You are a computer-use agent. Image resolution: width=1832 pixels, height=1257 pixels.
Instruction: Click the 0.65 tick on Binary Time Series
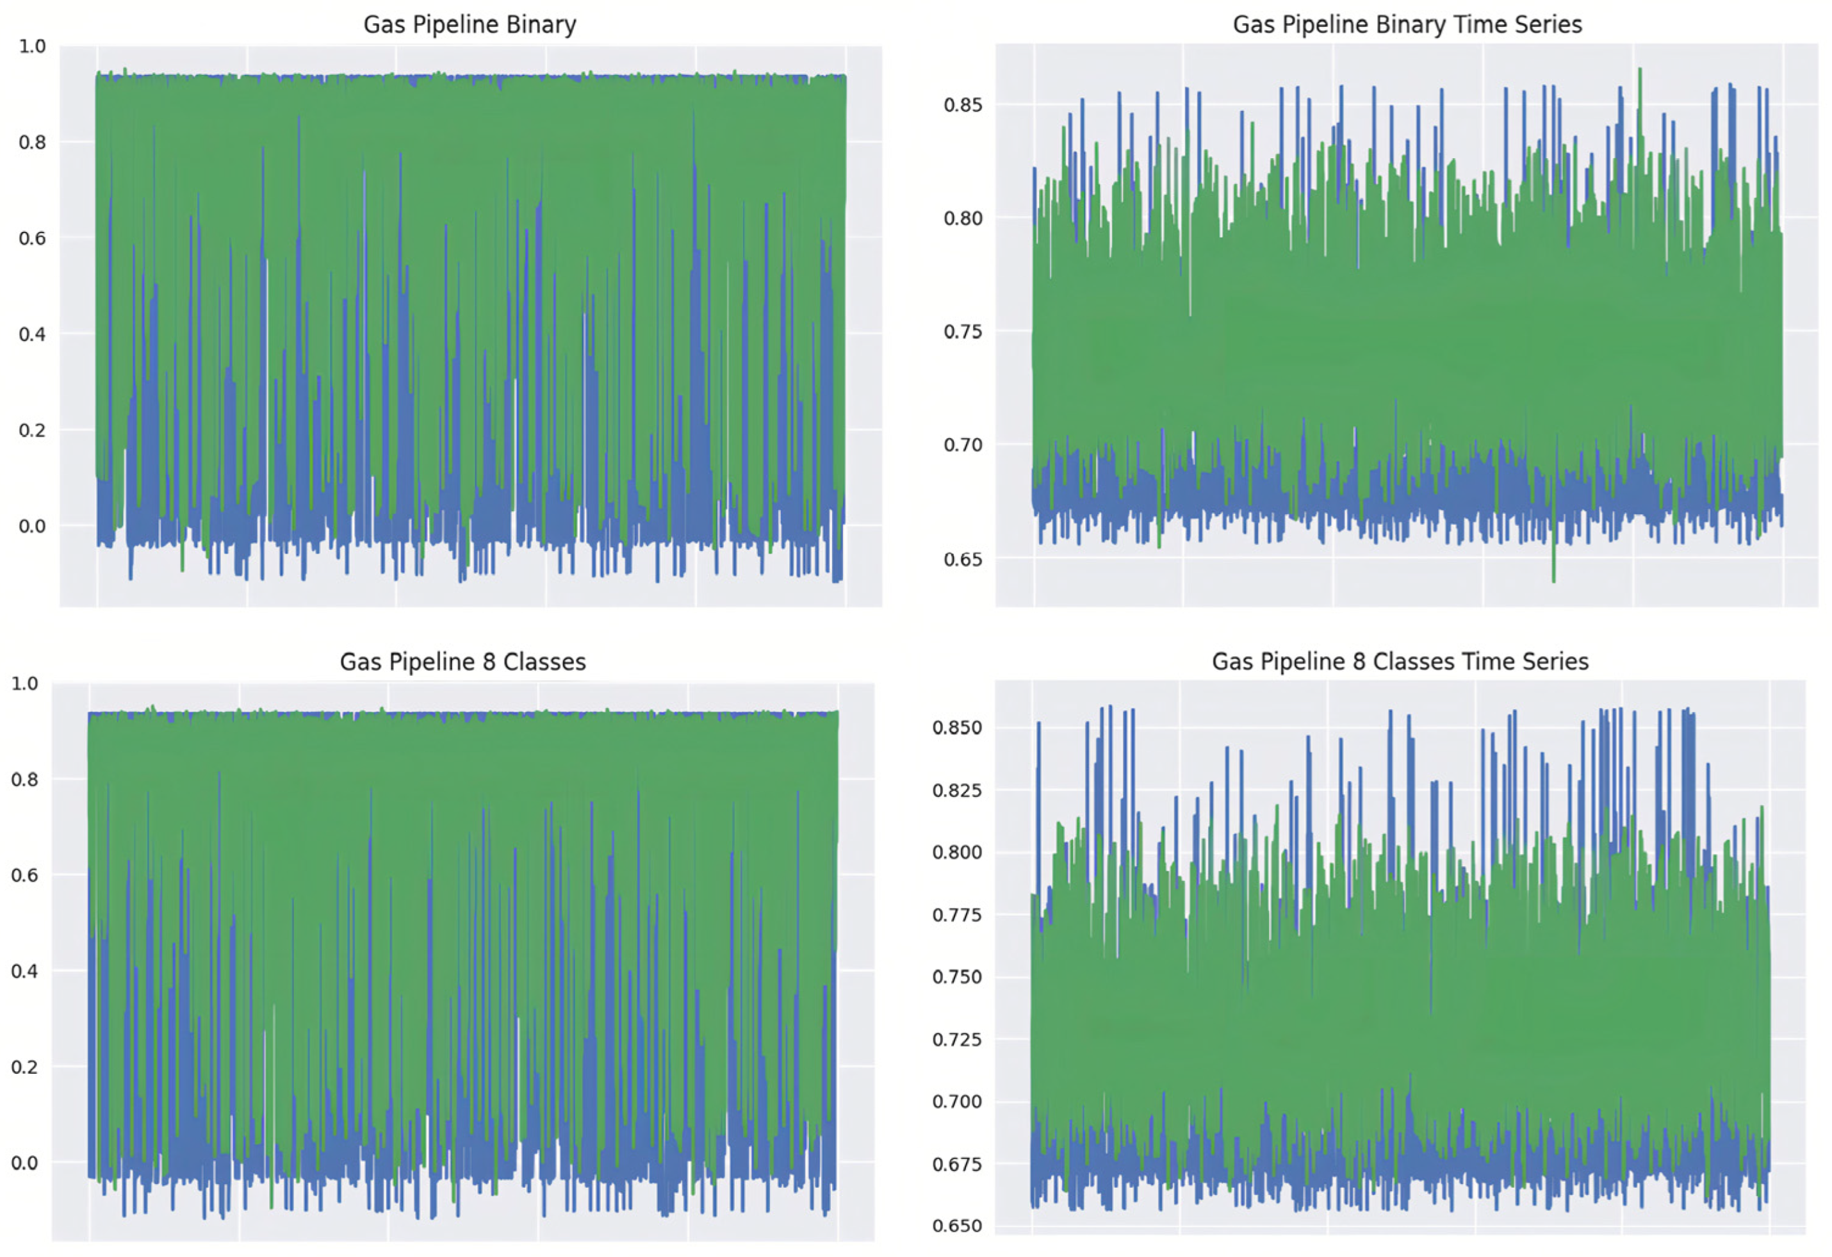pos(963,559)
